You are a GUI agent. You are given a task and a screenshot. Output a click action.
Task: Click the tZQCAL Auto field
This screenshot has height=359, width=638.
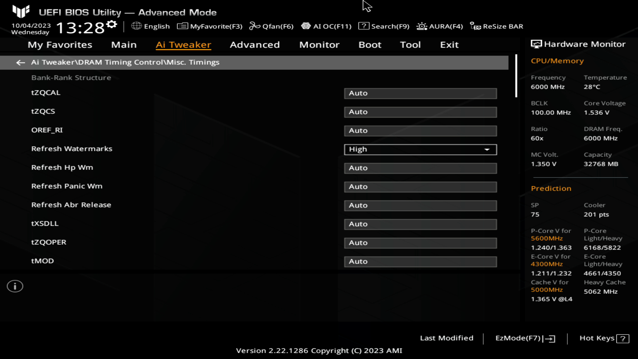[x=420, y=93]
